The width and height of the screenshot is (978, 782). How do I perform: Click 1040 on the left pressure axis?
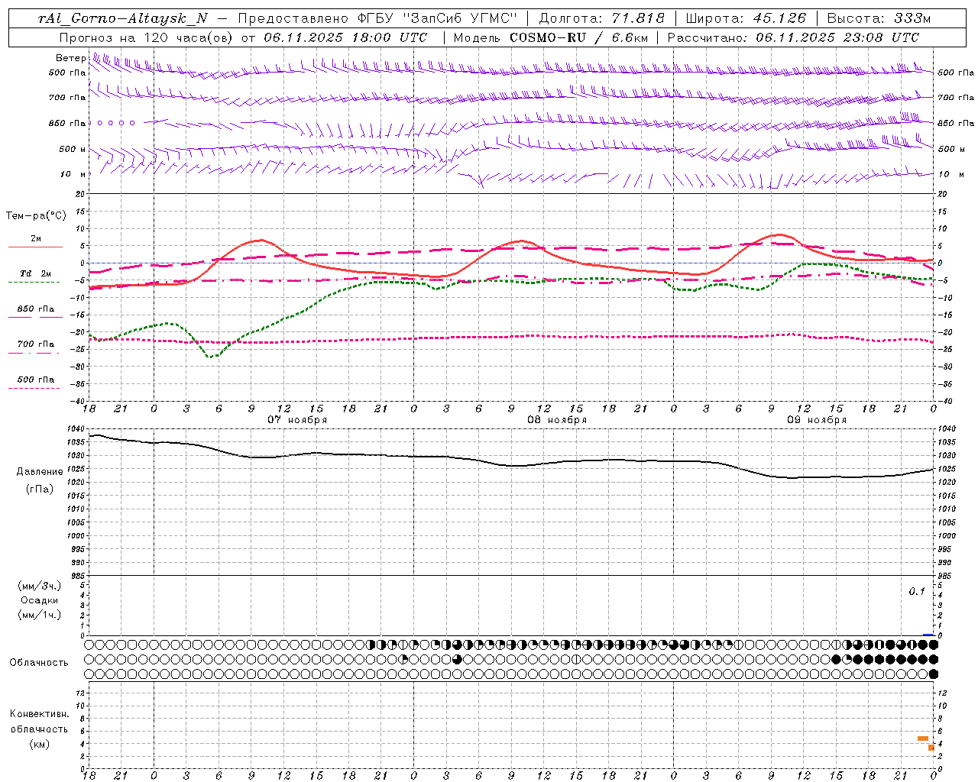click(x=75, y=428)
